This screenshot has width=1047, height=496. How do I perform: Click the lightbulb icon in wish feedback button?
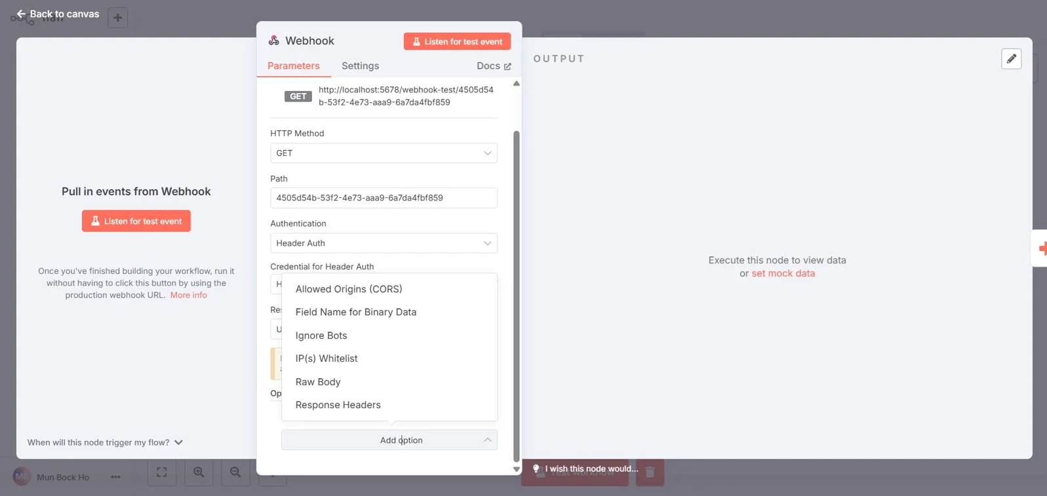point(536,468)
